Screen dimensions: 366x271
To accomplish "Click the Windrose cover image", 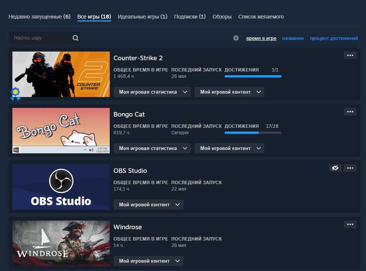I will pos(61,243).
